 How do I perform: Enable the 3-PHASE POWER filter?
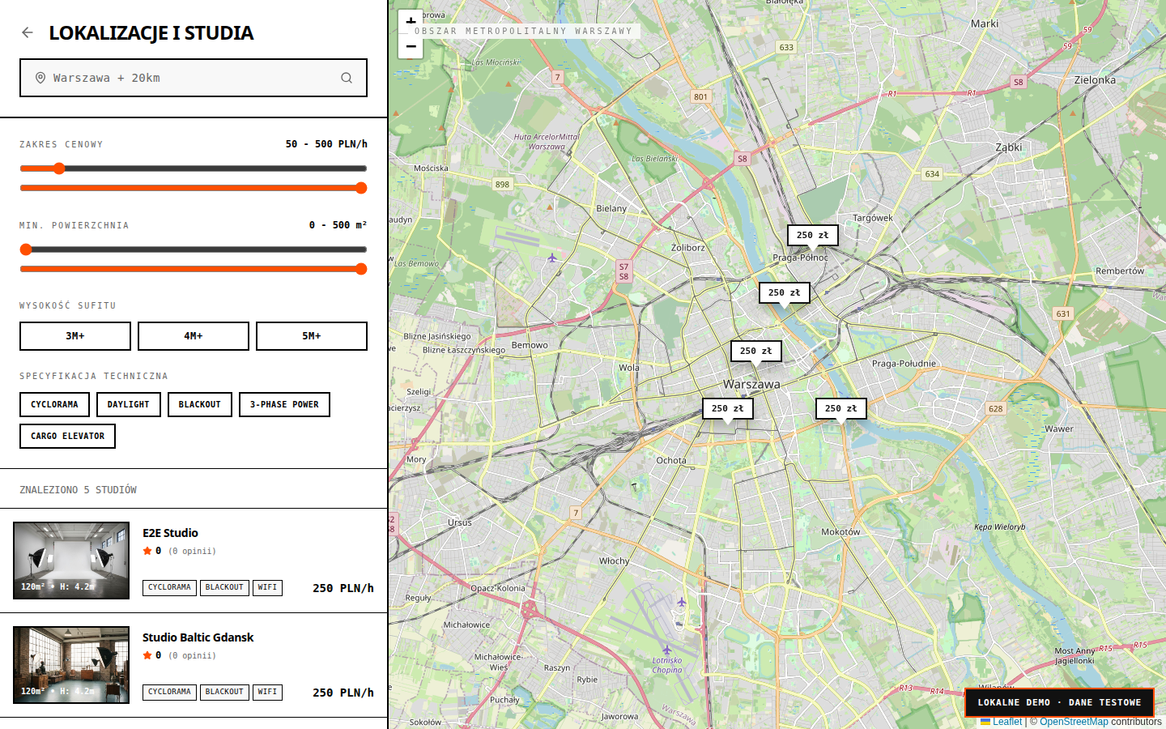pos(284,404)
